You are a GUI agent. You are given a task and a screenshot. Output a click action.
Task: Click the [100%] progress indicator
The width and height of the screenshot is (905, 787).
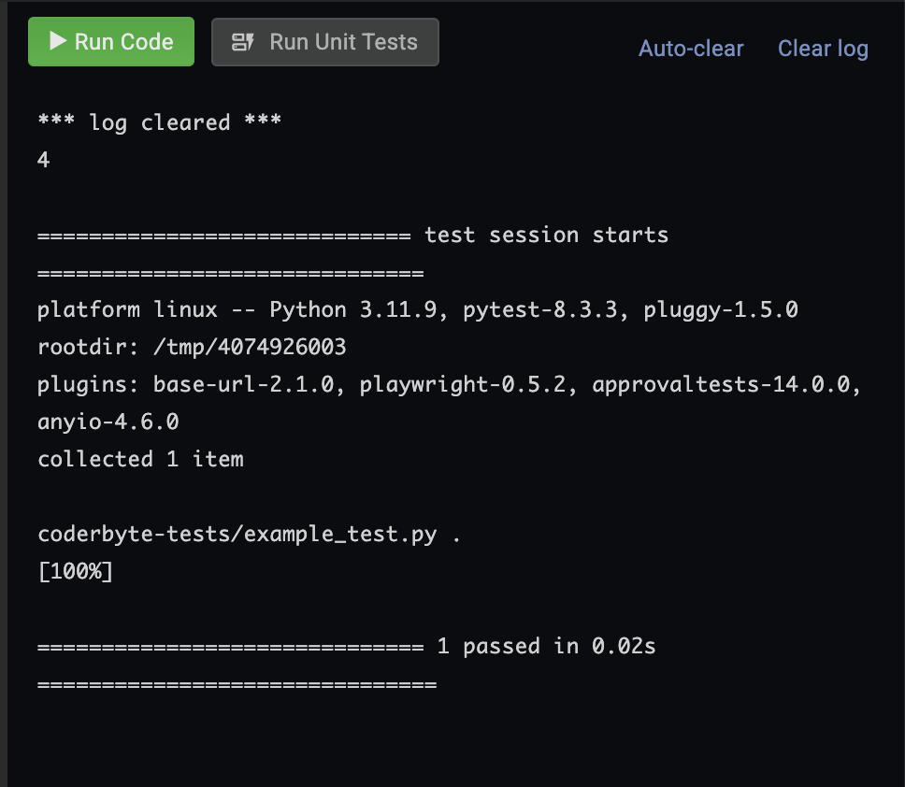74,571
